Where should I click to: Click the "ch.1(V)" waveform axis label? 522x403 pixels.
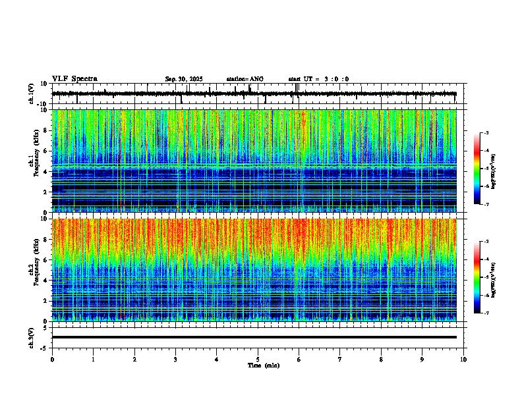coord(32,94)
